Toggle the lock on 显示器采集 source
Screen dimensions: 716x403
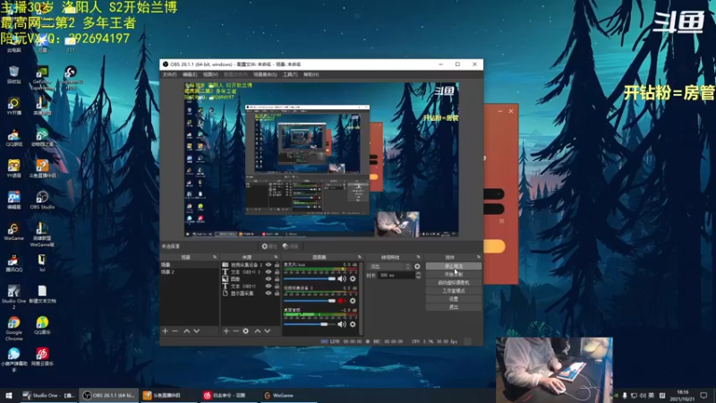(277, 294)
